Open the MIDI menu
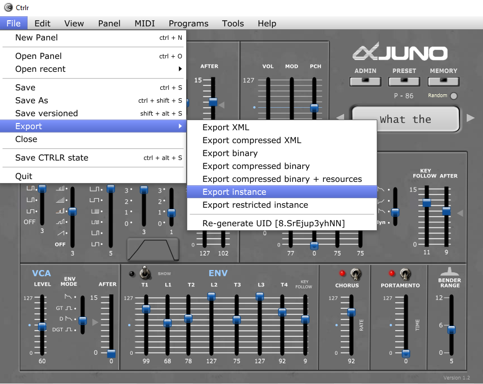This screenshot has height=384, width=483. (x=145, y=24)
